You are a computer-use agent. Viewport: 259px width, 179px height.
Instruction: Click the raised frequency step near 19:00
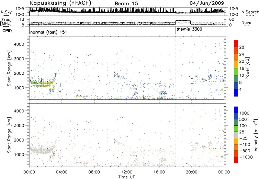(183, 21)
